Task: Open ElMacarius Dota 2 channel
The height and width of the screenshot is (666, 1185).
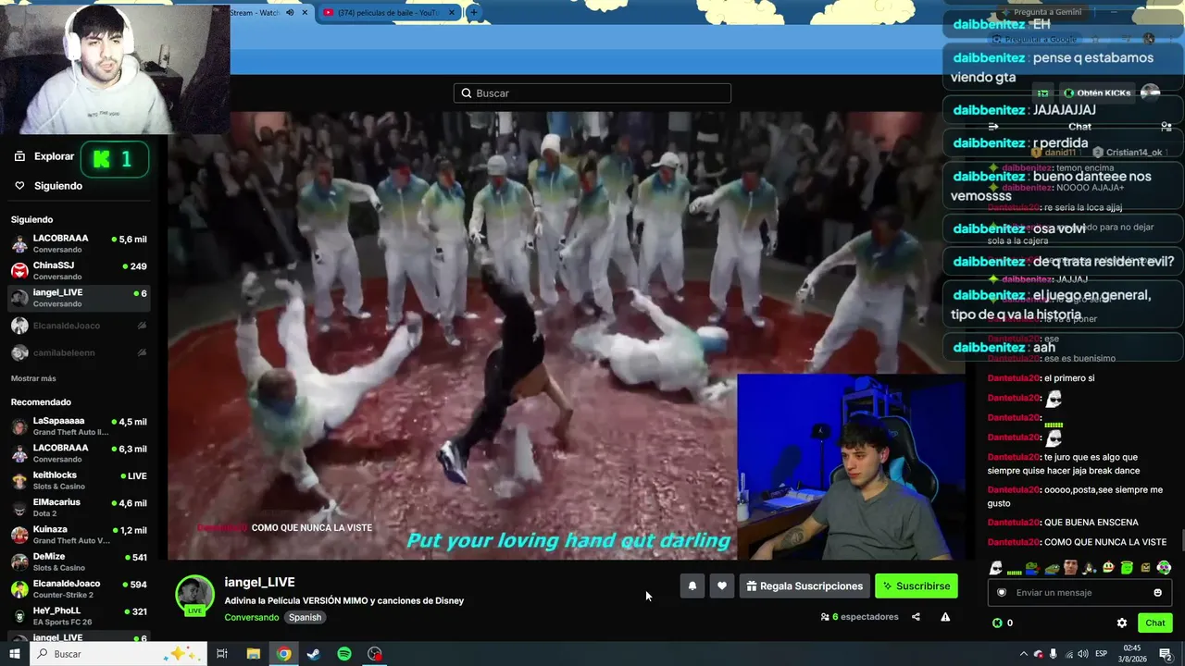Action: coord(79,508)
